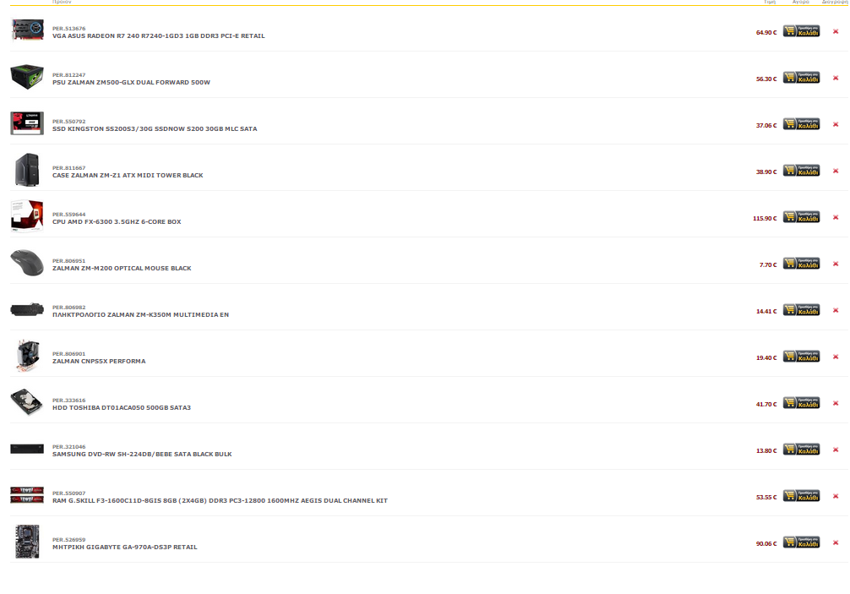Select price 53.55 € of G.Skill RAM
Viewport: 850px width, 594px height.
click(766, 497)
